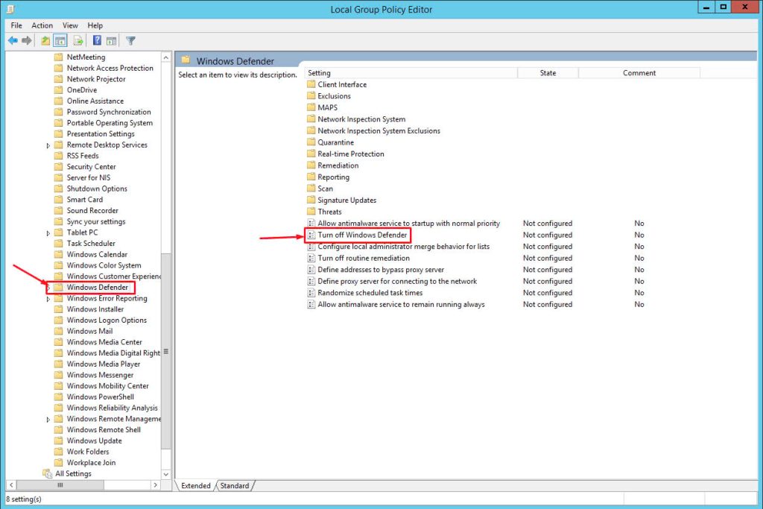Click the tree pane scroll down arrow

(166, 474)
